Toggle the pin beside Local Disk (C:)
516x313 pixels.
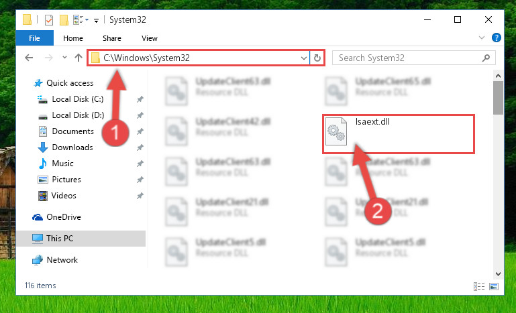click(140, 99)
